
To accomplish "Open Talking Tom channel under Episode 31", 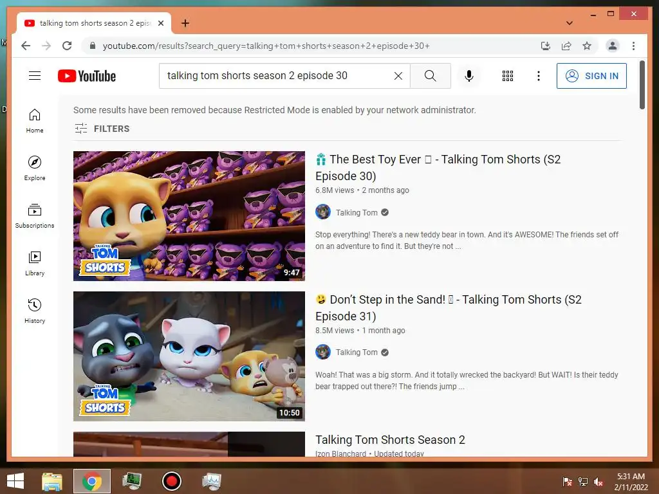I will pos(357,352).
